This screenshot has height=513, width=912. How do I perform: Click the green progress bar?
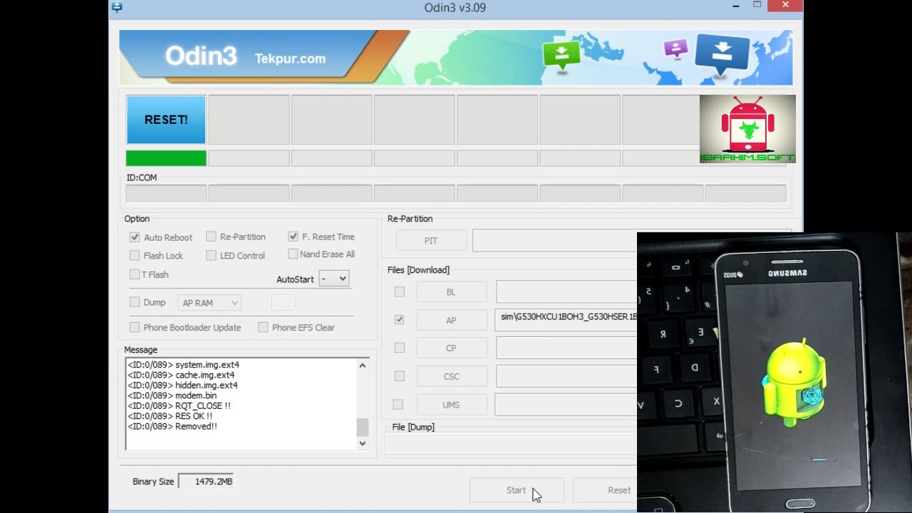pos(166,158)
